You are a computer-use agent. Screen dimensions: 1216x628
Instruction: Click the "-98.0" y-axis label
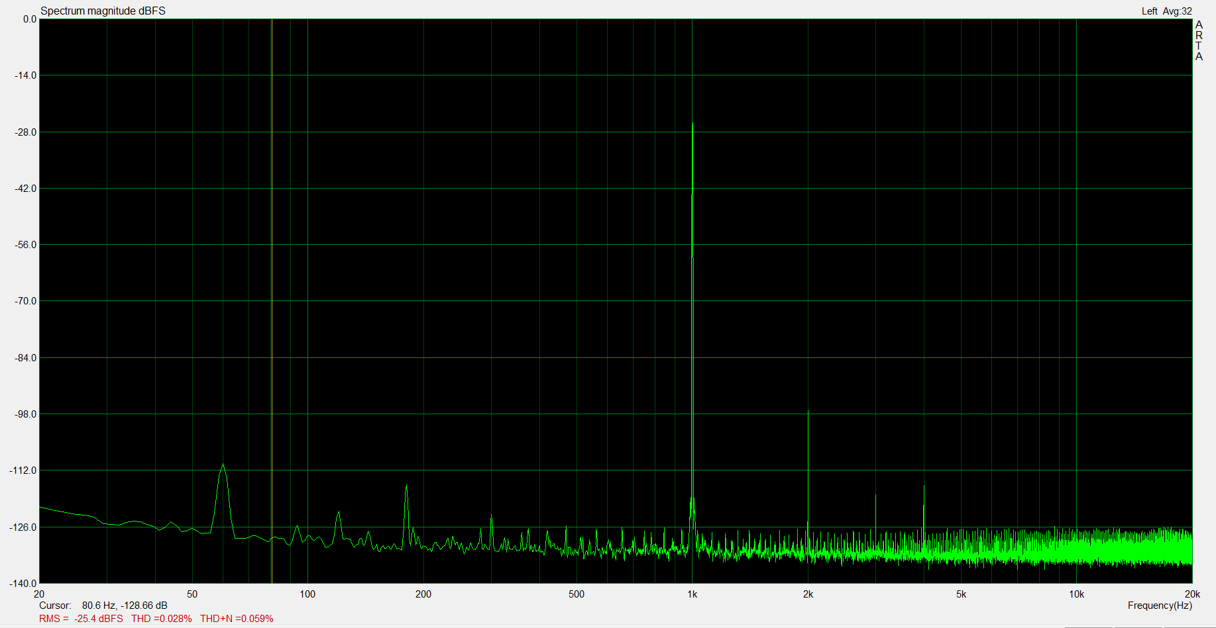coord(26,414)
